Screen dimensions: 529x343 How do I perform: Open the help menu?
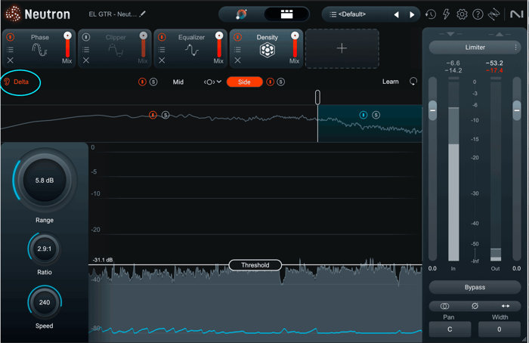click(478, 14)
